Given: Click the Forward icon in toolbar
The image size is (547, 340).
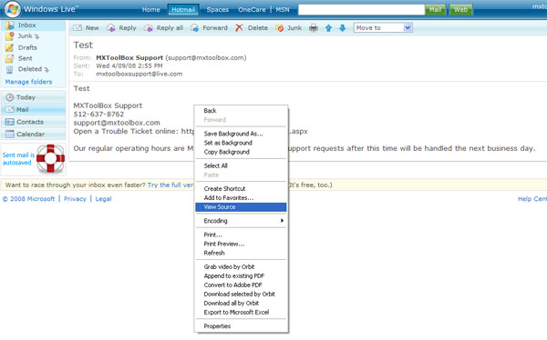Looking at the screenshot, I should pyautogui.click(x=194, y=28).
